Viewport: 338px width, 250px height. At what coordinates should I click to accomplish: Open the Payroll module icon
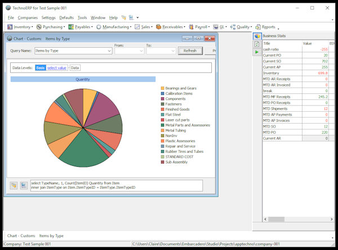pos(191,27)
